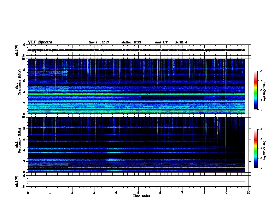280x216 pixels.
Task: Click time axis tick label '9'
Action: point(226,192)
